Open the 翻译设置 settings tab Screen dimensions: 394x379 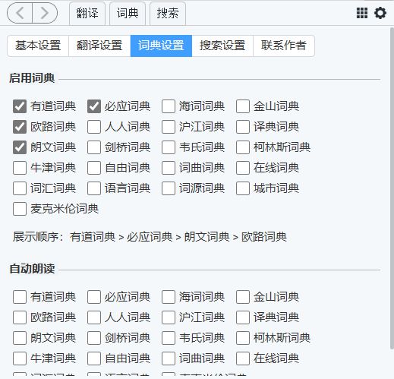tap(99, 46)
